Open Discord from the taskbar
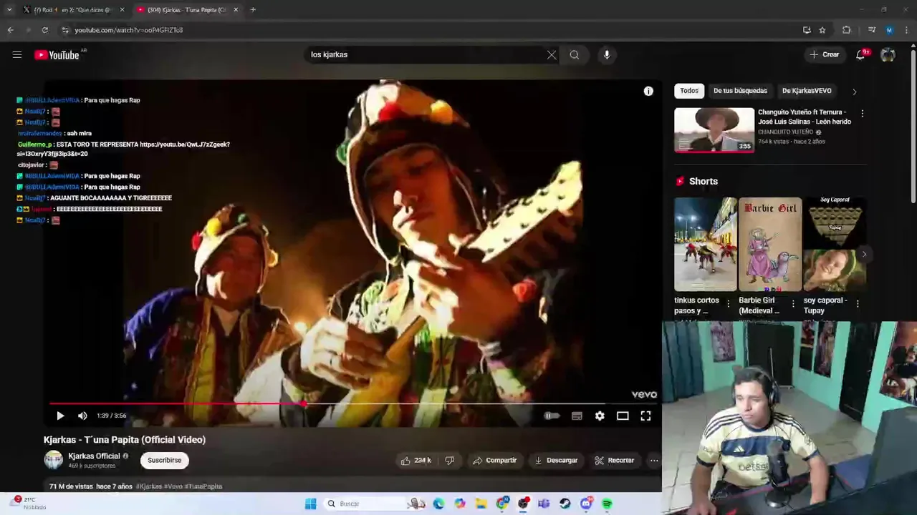Screen dimensions: 917x515 tap(586, 504)
